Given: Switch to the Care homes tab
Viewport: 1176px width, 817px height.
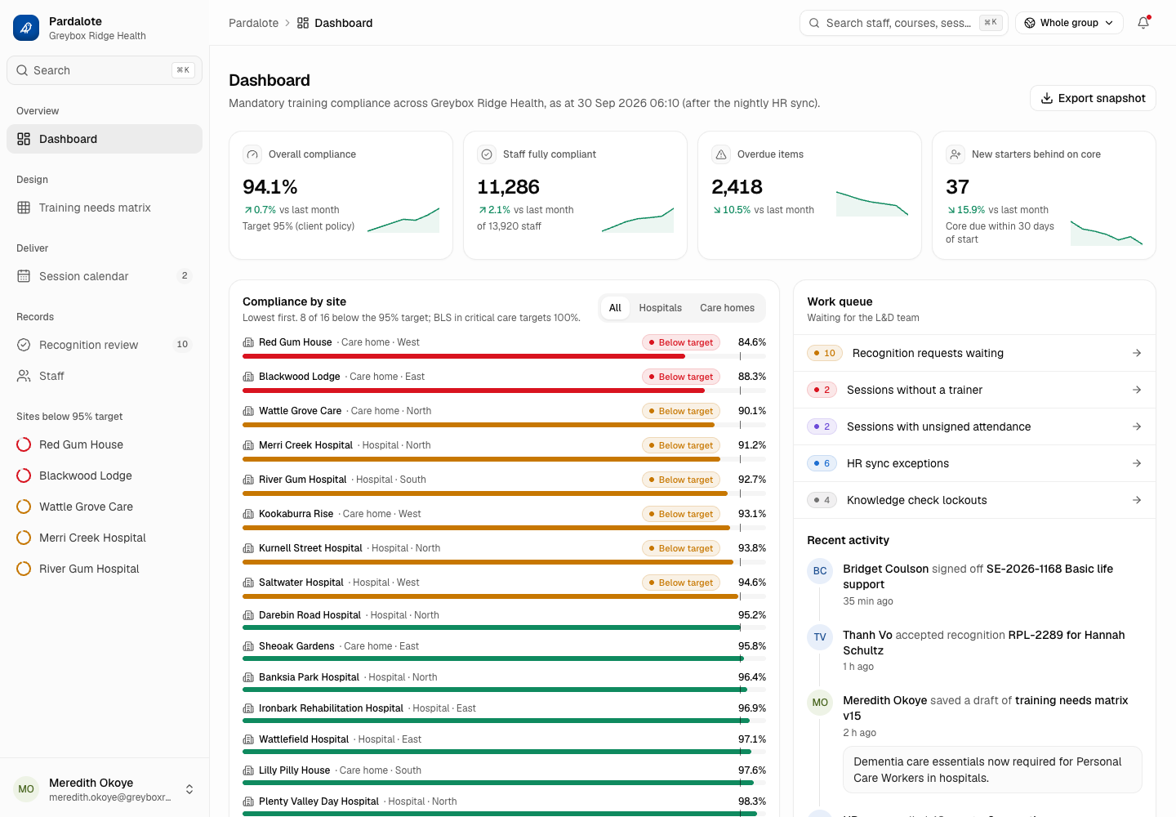Looking at the screenshot, I should (x=727, y=308).
